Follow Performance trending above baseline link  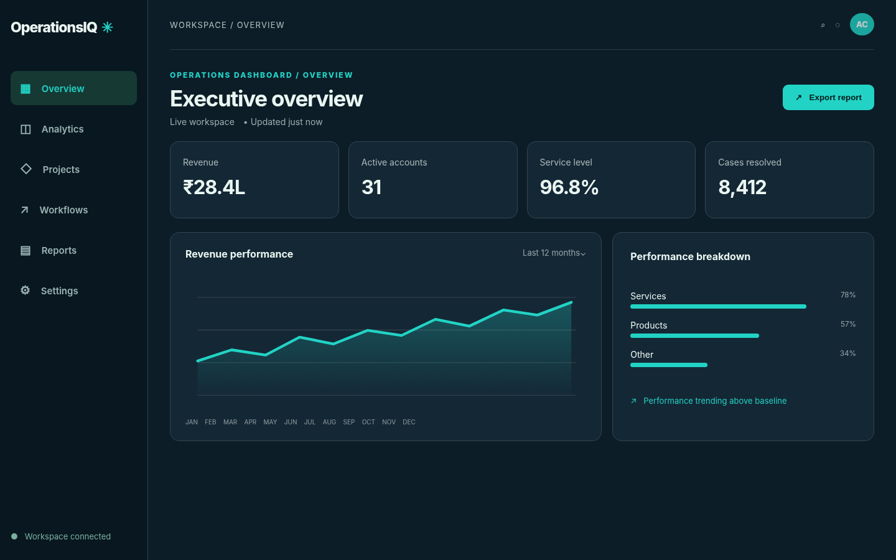click(715, 401)
